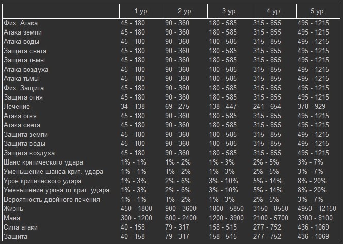The image size is (343, 244).
Task: Click the '34 - 138' healing cell
Action: click(132, 107)
